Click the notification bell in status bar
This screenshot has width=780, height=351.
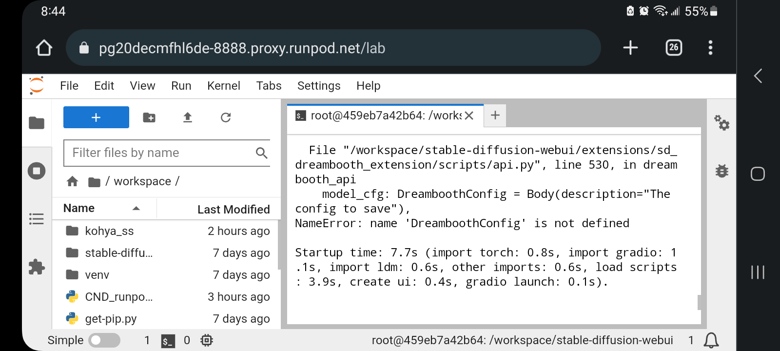coord(711,340)
